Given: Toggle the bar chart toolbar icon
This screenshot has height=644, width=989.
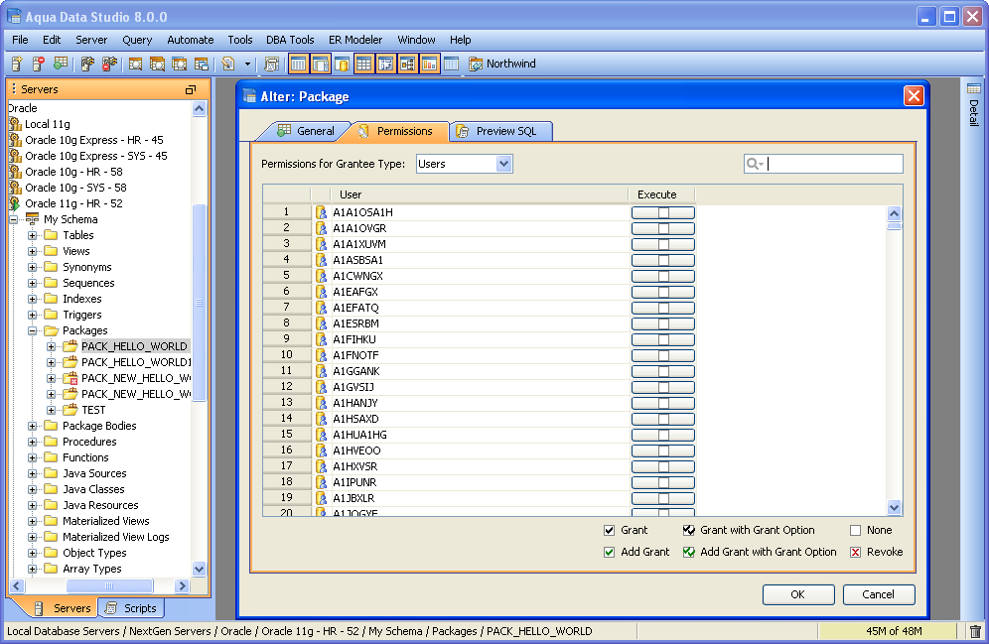Looking at the screenshot, I should [x=430, y=64].
